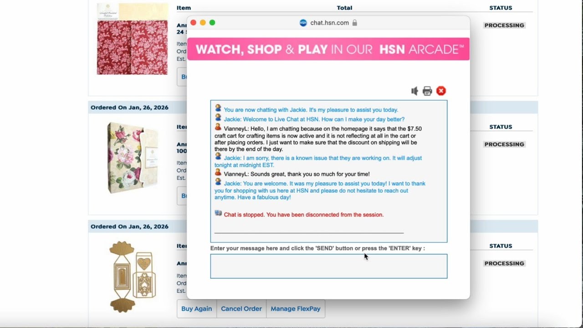Open the HSN Arcade pink banner
583x328 pixels.
tap(328, 49)
